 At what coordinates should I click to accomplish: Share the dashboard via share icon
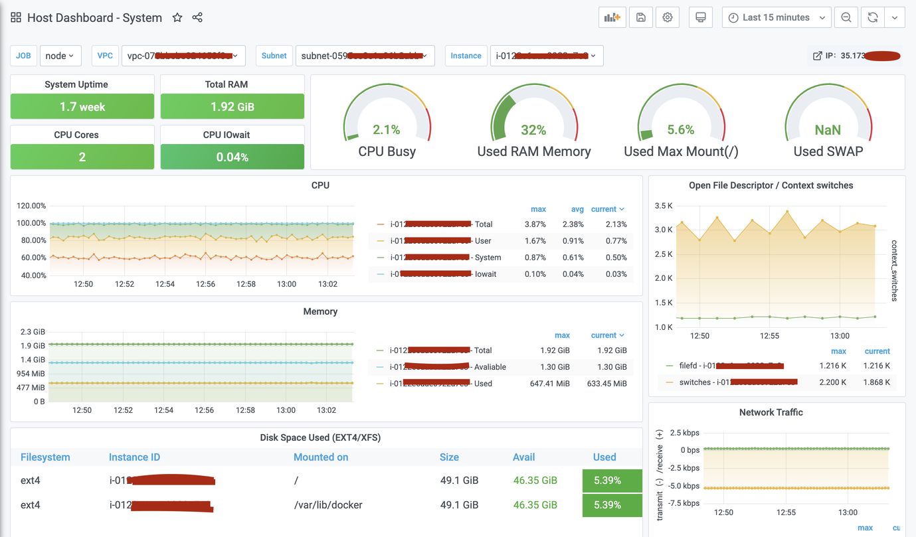(197, 18)
